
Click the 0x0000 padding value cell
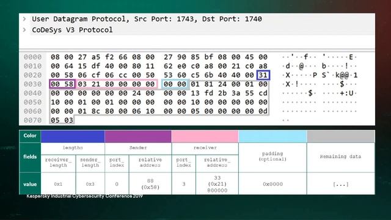point(272,184)
